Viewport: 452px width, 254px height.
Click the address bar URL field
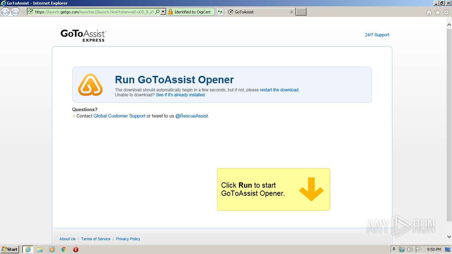(x=94, y=12)
